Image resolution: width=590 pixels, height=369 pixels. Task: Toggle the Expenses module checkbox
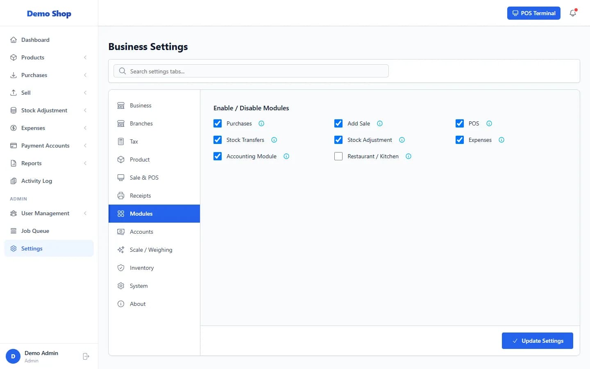(x=460, y=140)
